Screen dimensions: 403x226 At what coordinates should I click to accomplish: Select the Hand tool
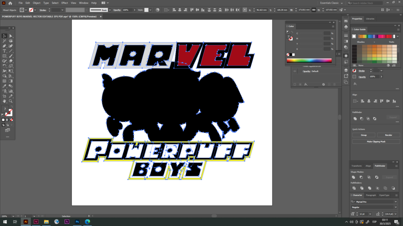4,101
